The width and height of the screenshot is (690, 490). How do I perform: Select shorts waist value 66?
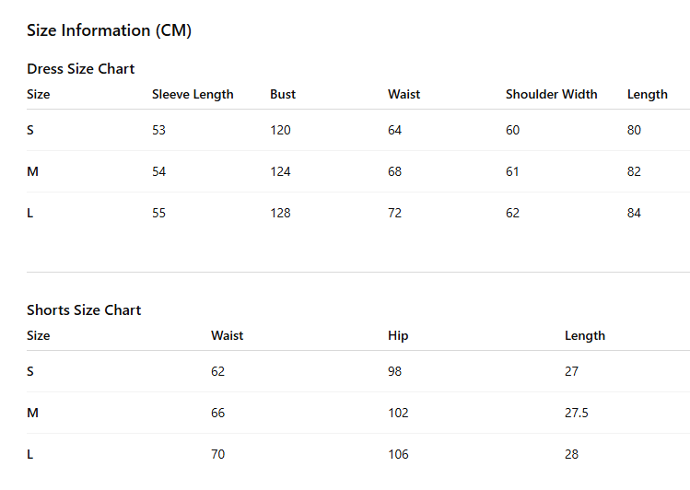217,413
